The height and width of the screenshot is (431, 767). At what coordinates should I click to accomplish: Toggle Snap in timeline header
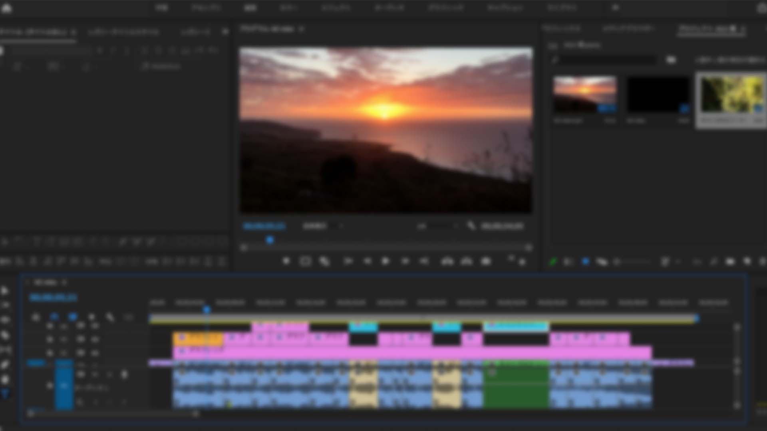click(54, 317)
